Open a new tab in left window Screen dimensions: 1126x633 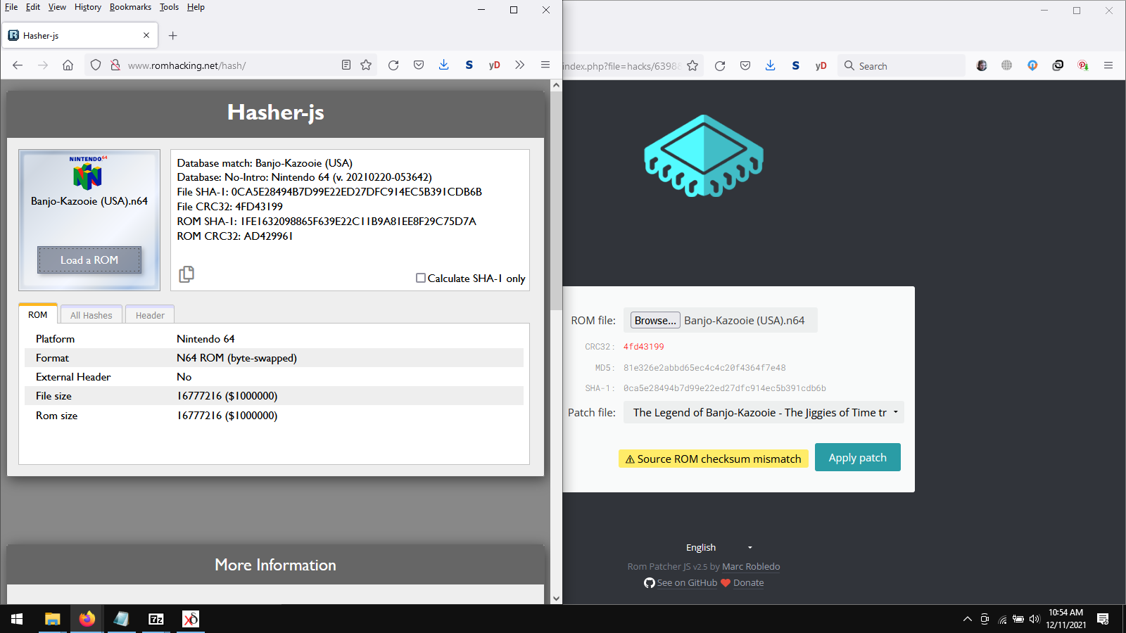click(x=173, y=35)
